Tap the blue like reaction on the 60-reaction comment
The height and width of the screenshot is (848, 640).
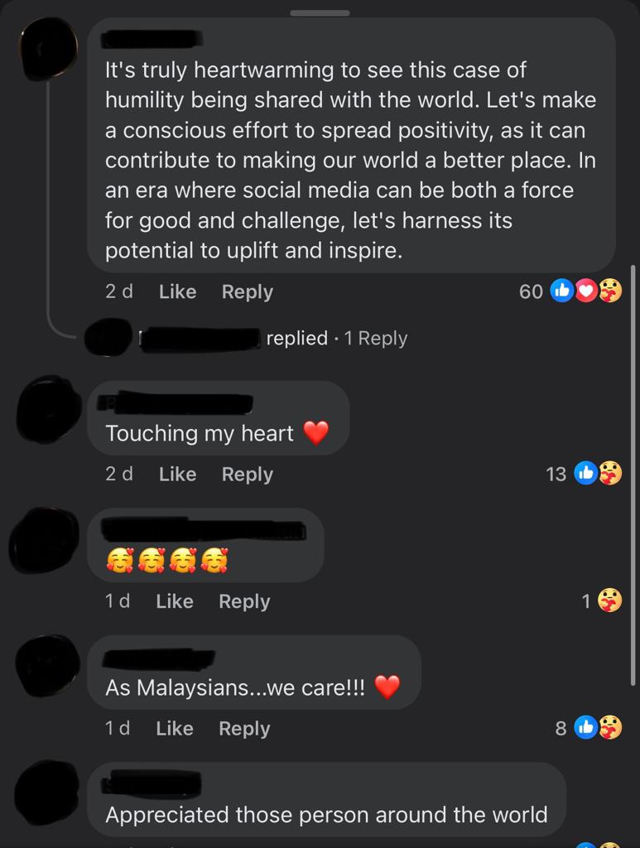click(562, 291)
